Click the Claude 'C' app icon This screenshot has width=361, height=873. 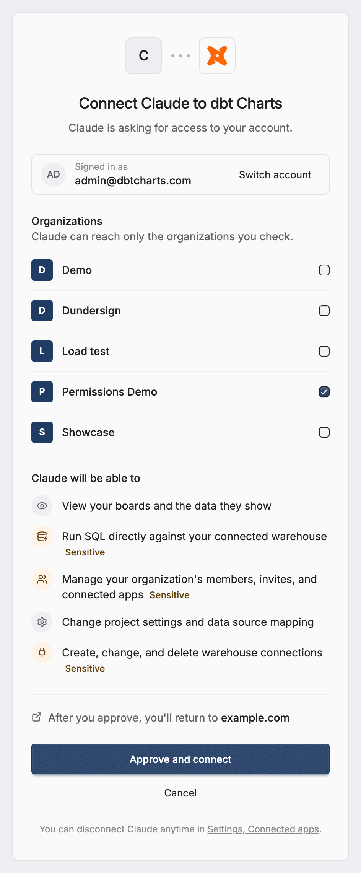pyautogui.click(x=144, y=56)
